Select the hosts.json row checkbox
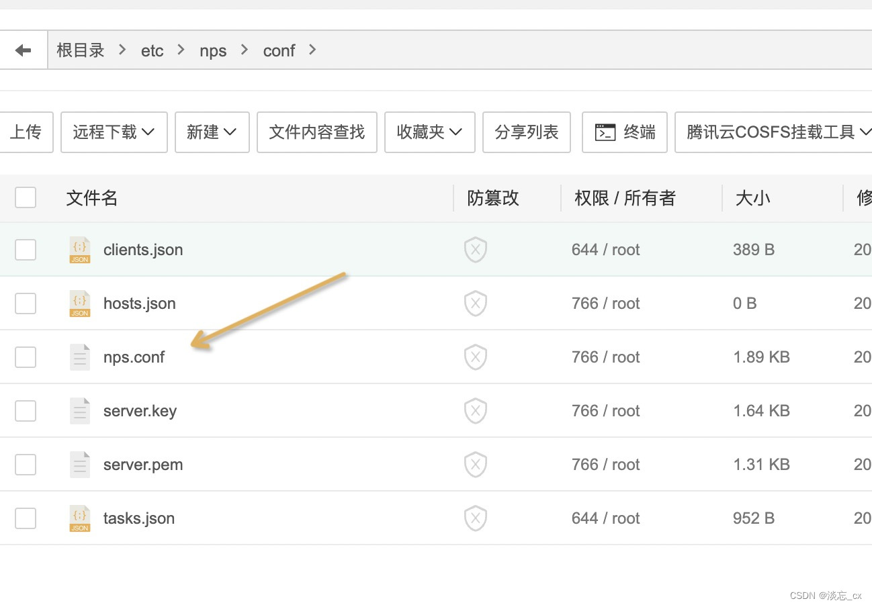The height and width of the screenshot is (607, 872). click(x=26, y=303)
